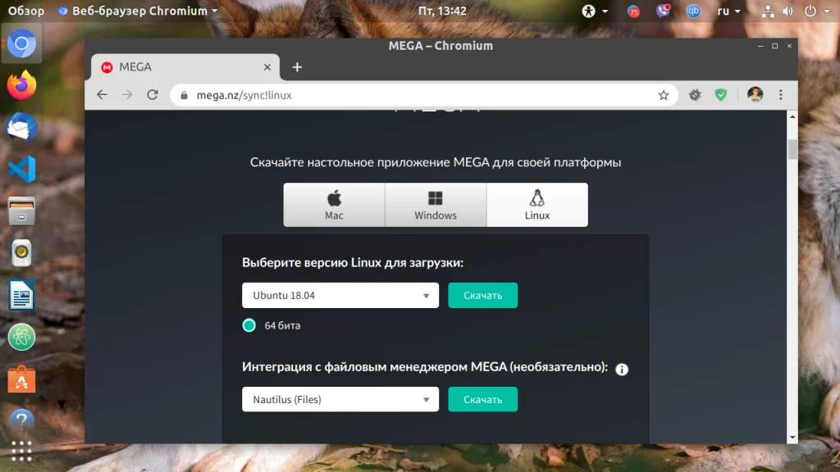Open the network status icon in the top panel

(768, 11)
